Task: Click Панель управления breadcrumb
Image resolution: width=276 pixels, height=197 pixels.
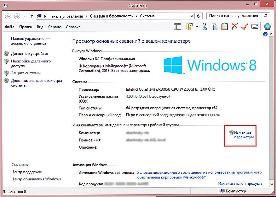Action: click(66, 16)
